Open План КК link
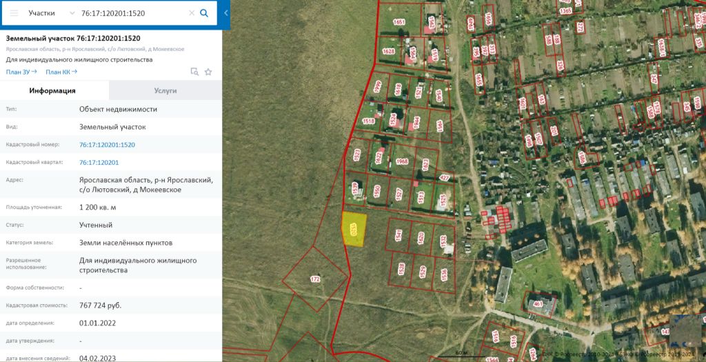 [61, 72]
